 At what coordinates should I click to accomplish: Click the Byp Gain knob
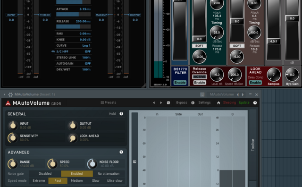292,75
